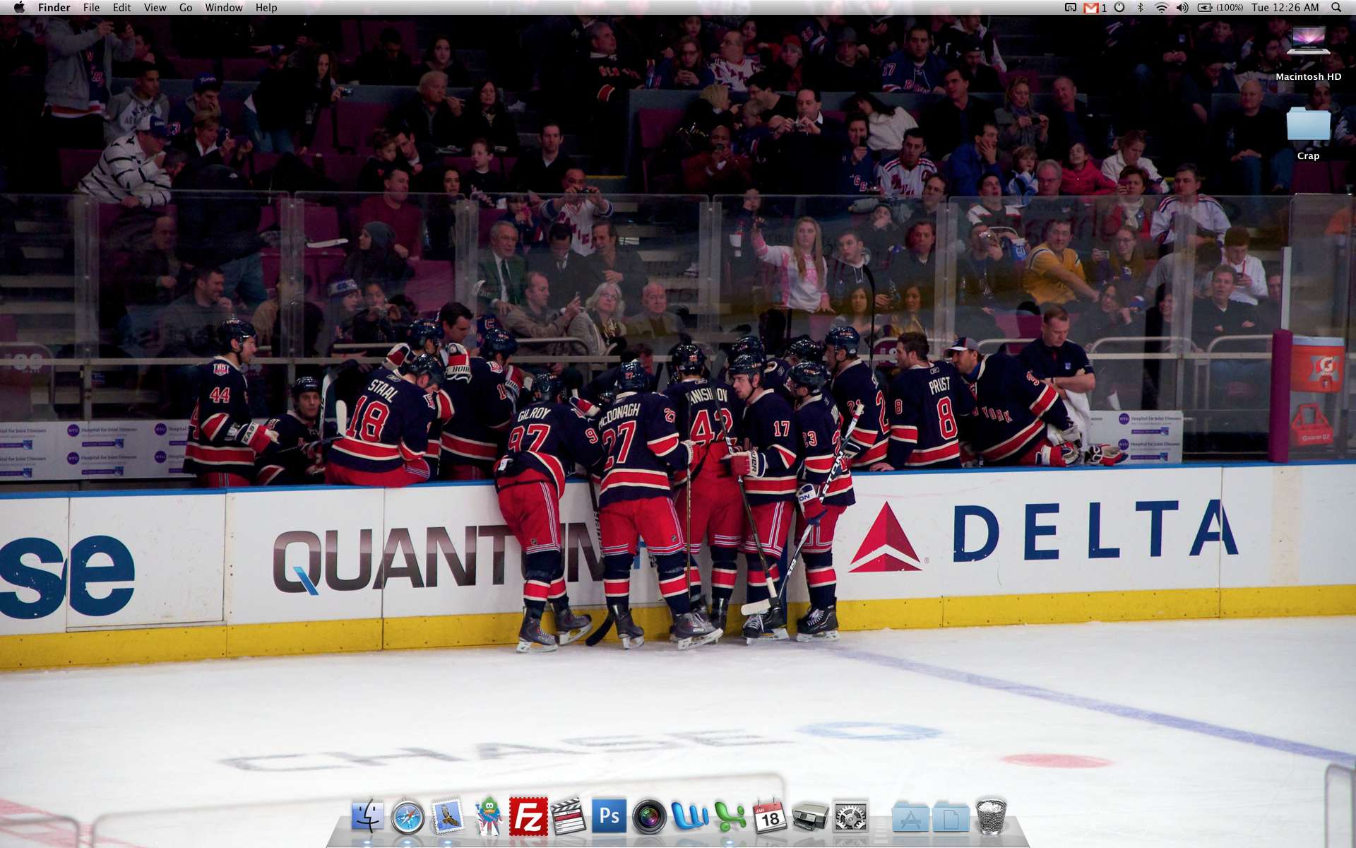Launch Photoshop from the dock
This screenshot has height=848, width=1356.
tap(609, 817)
